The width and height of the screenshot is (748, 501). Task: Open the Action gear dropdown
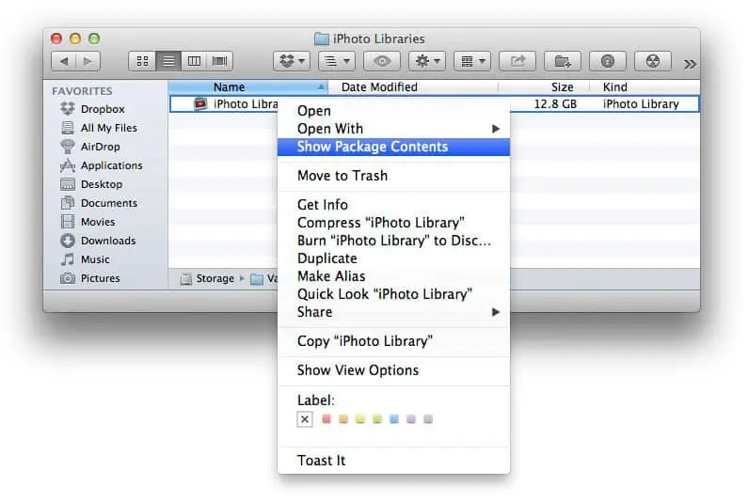tap(427, 61)
